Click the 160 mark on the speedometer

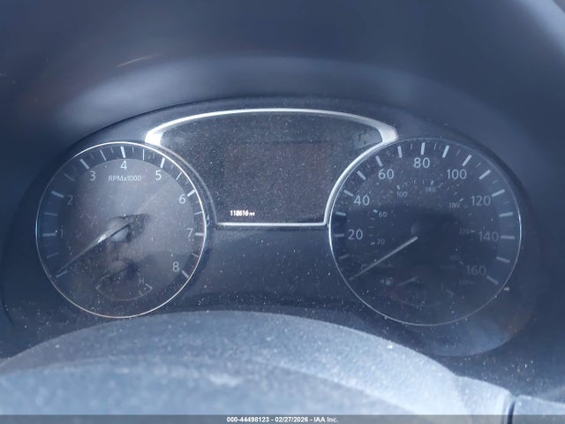click(x=476, y=270)
